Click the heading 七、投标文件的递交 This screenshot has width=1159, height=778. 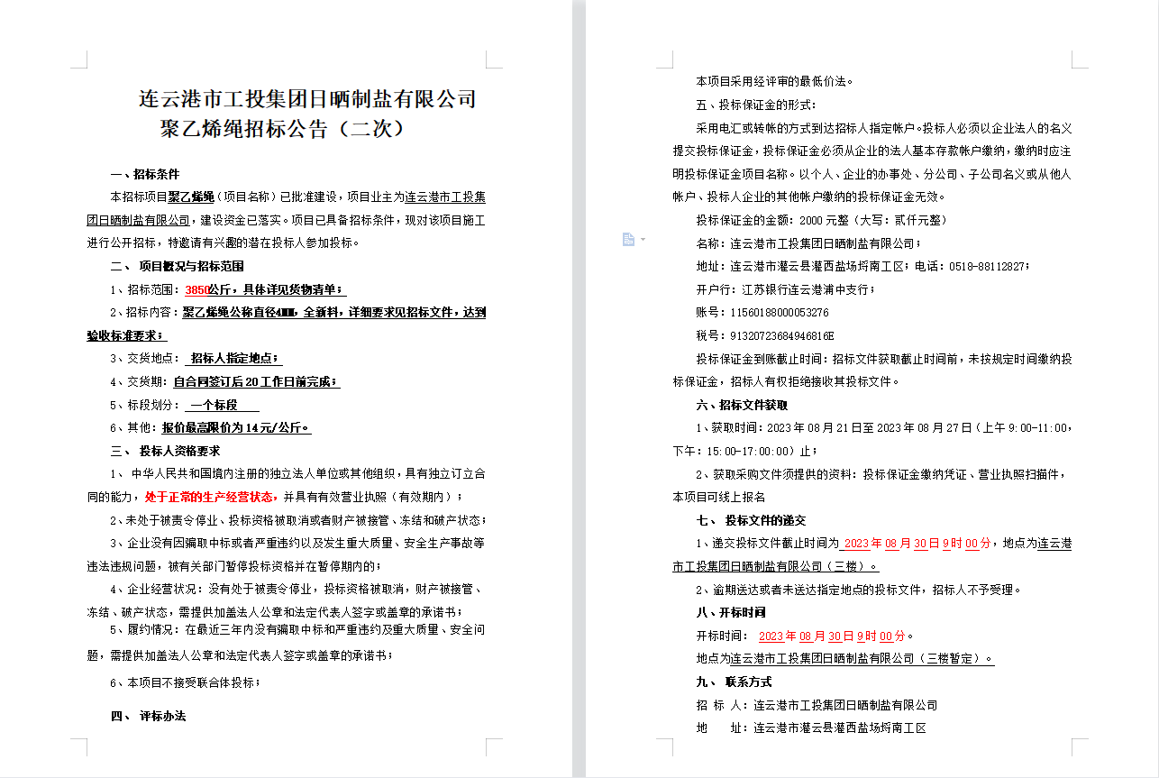[x=751, y=520]
